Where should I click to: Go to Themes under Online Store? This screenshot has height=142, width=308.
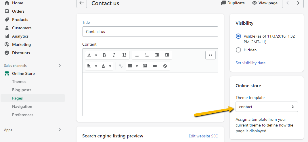(19, 81)
